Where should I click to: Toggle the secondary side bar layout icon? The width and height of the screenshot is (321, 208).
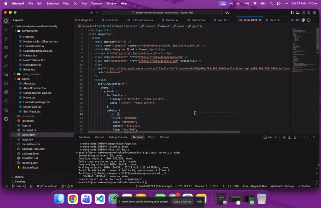click(x=303, y=13)
